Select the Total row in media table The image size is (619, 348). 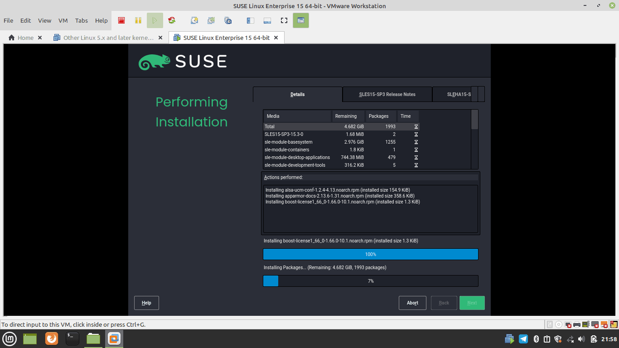[x=341, y=126]
